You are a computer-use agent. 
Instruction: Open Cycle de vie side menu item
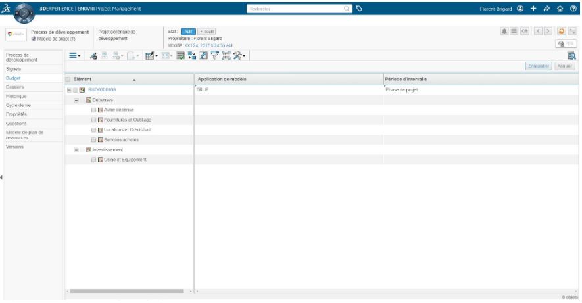point(18,105)
